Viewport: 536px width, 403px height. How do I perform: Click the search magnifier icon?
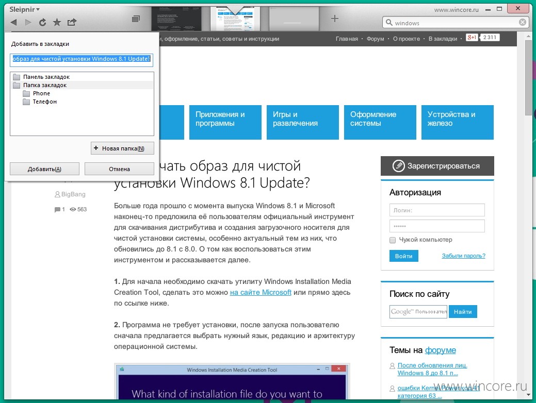coord(389,23)
